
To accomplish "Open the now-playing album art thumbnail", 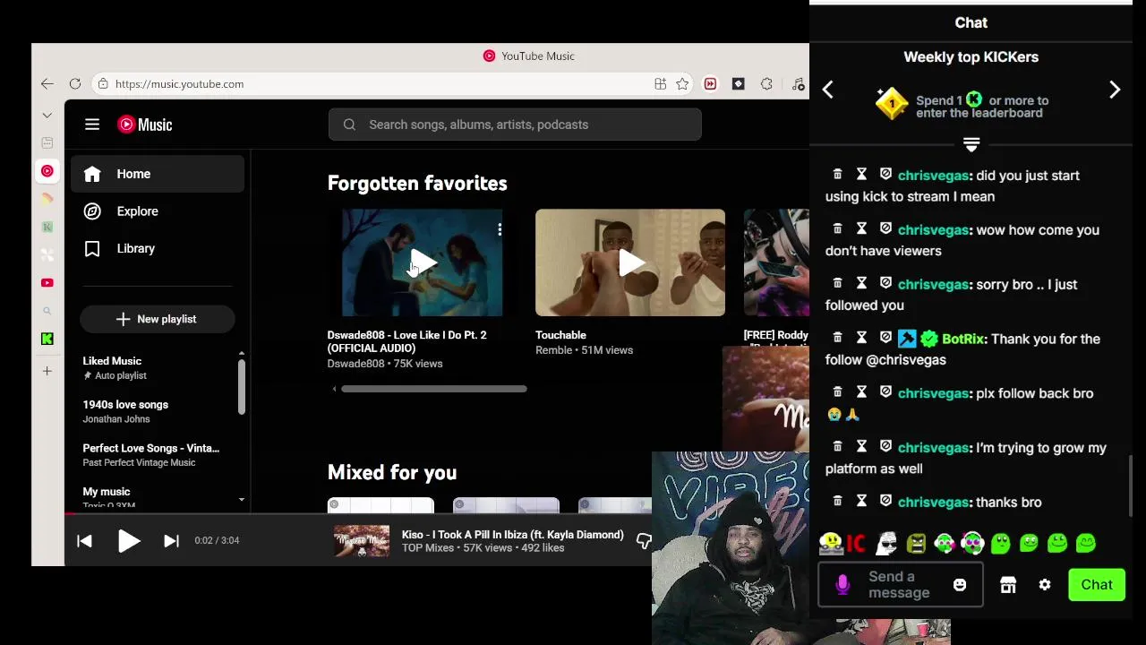I will pos(362,541).
